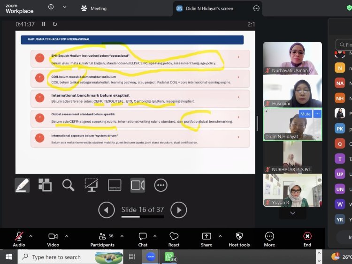This screenshot has width=352, height=264.
Task: Activate the magnifier zoom tool
Action: pos(68,185)
